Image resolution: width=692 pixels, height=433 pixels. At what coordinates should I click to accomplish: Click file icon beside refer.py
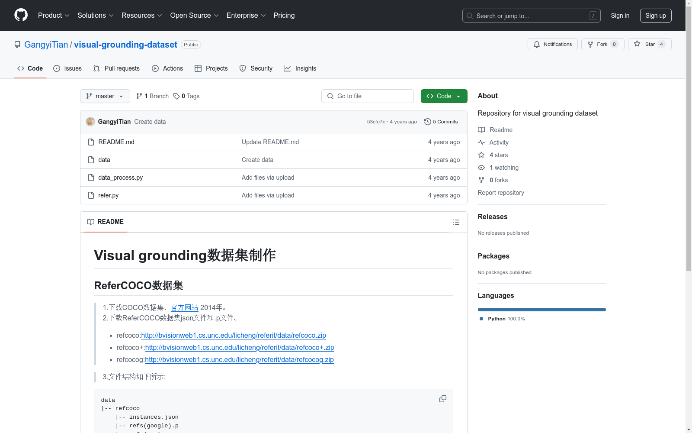click(x=91, y=195)
